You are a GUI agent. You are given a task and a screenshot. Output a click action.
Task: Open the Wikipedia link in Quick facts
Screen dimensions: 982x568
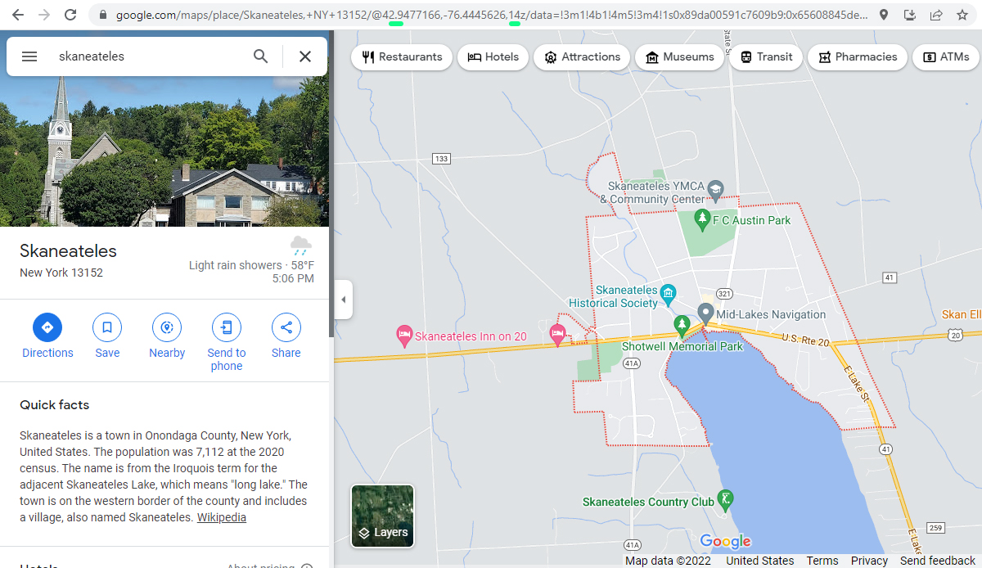tap(222, 517)
